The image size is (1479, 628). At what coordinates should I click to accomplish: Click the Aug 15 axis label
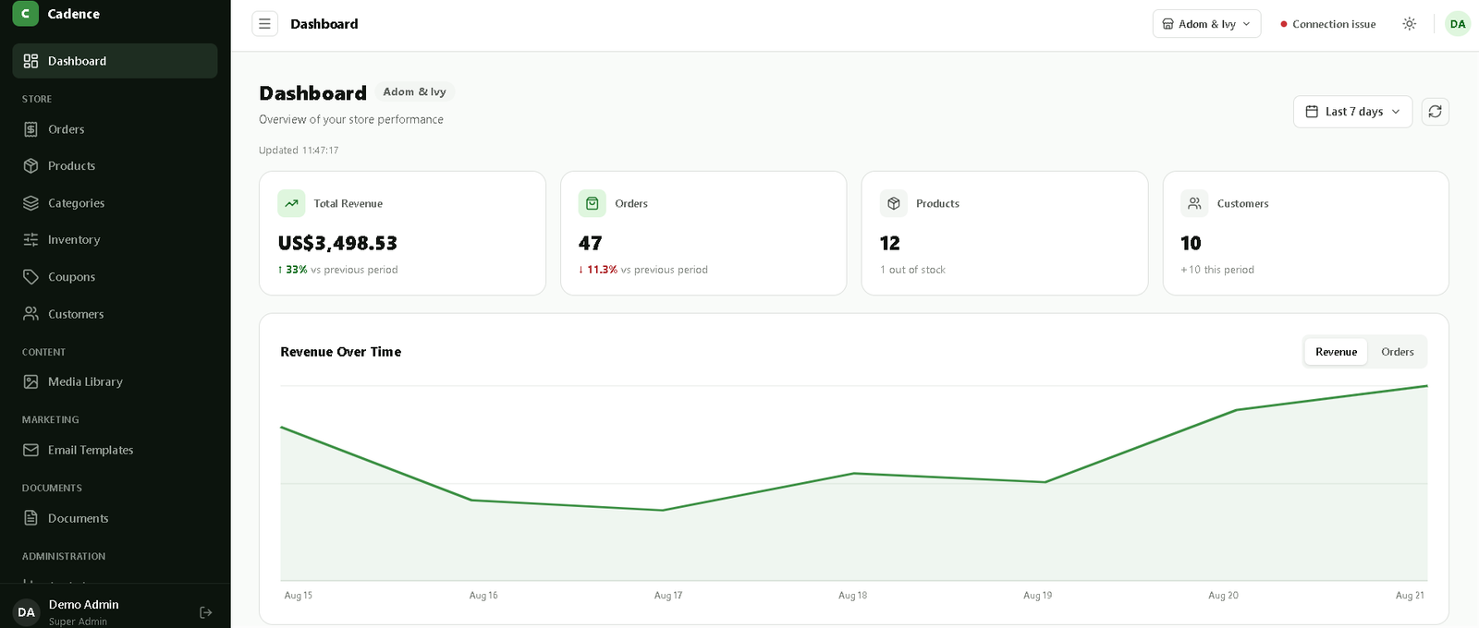(298, 596)
